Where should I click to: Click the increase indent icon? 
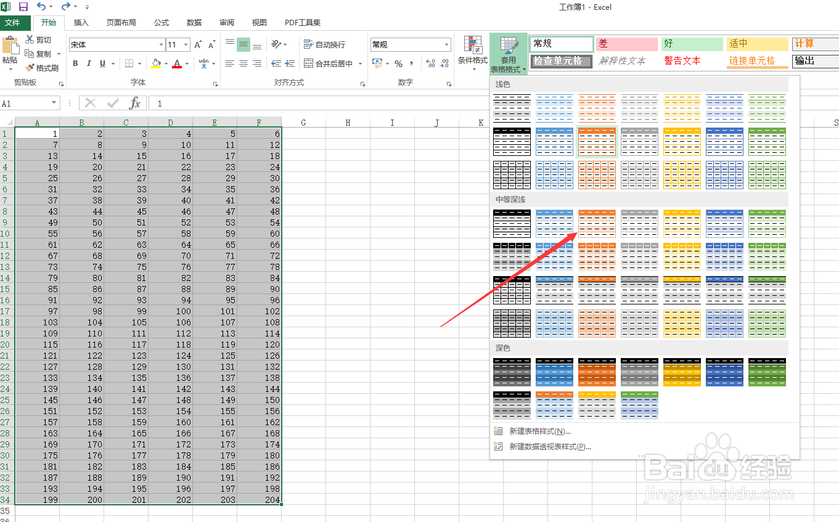click(x=289, y=63)
